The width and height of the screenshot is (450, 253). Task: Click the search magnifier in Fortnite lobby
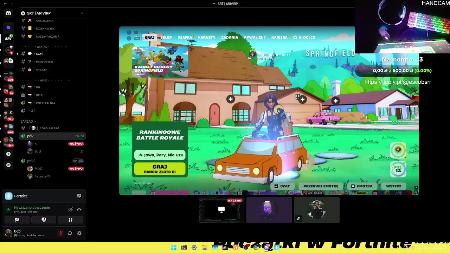click(x=136, y=38)
